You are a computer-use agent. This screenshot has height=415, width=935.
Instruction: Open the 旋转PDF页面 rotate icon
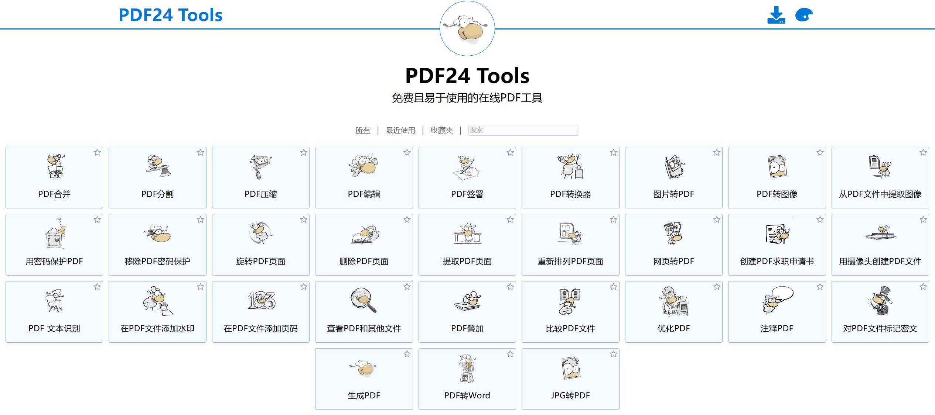coord(260,233)
